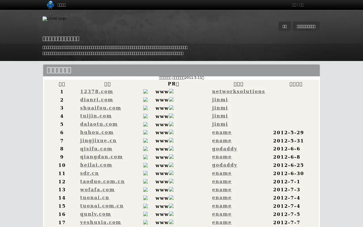The height and width of the screenshot is (227, 363).
Task: Click the blue bird icon in top bar
Action: [50, 5]
